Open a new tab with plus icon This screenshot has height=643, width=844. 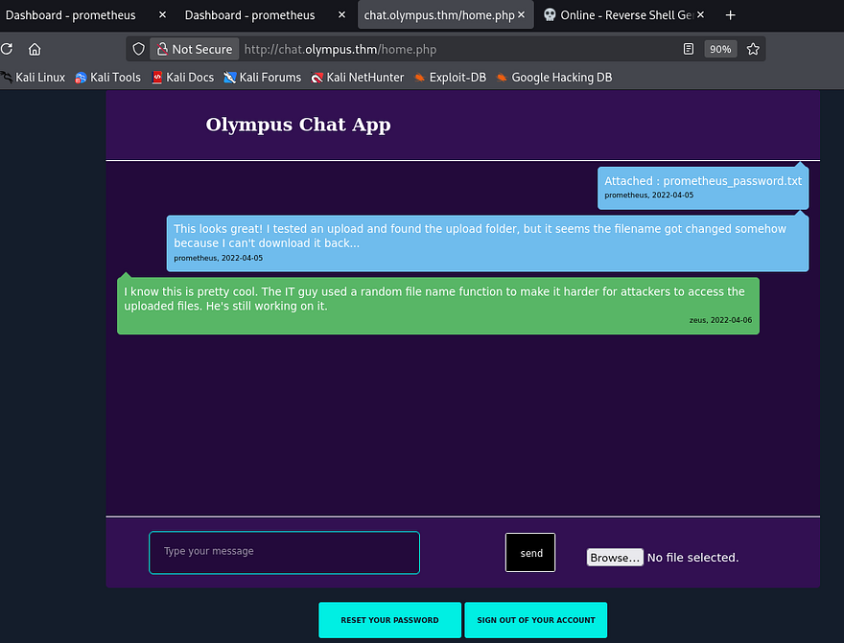click(731, 15)
